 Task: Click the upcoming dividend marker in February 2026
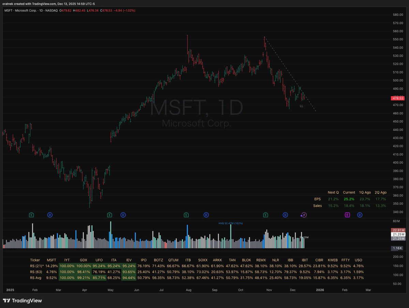click(x=360, y=215)
